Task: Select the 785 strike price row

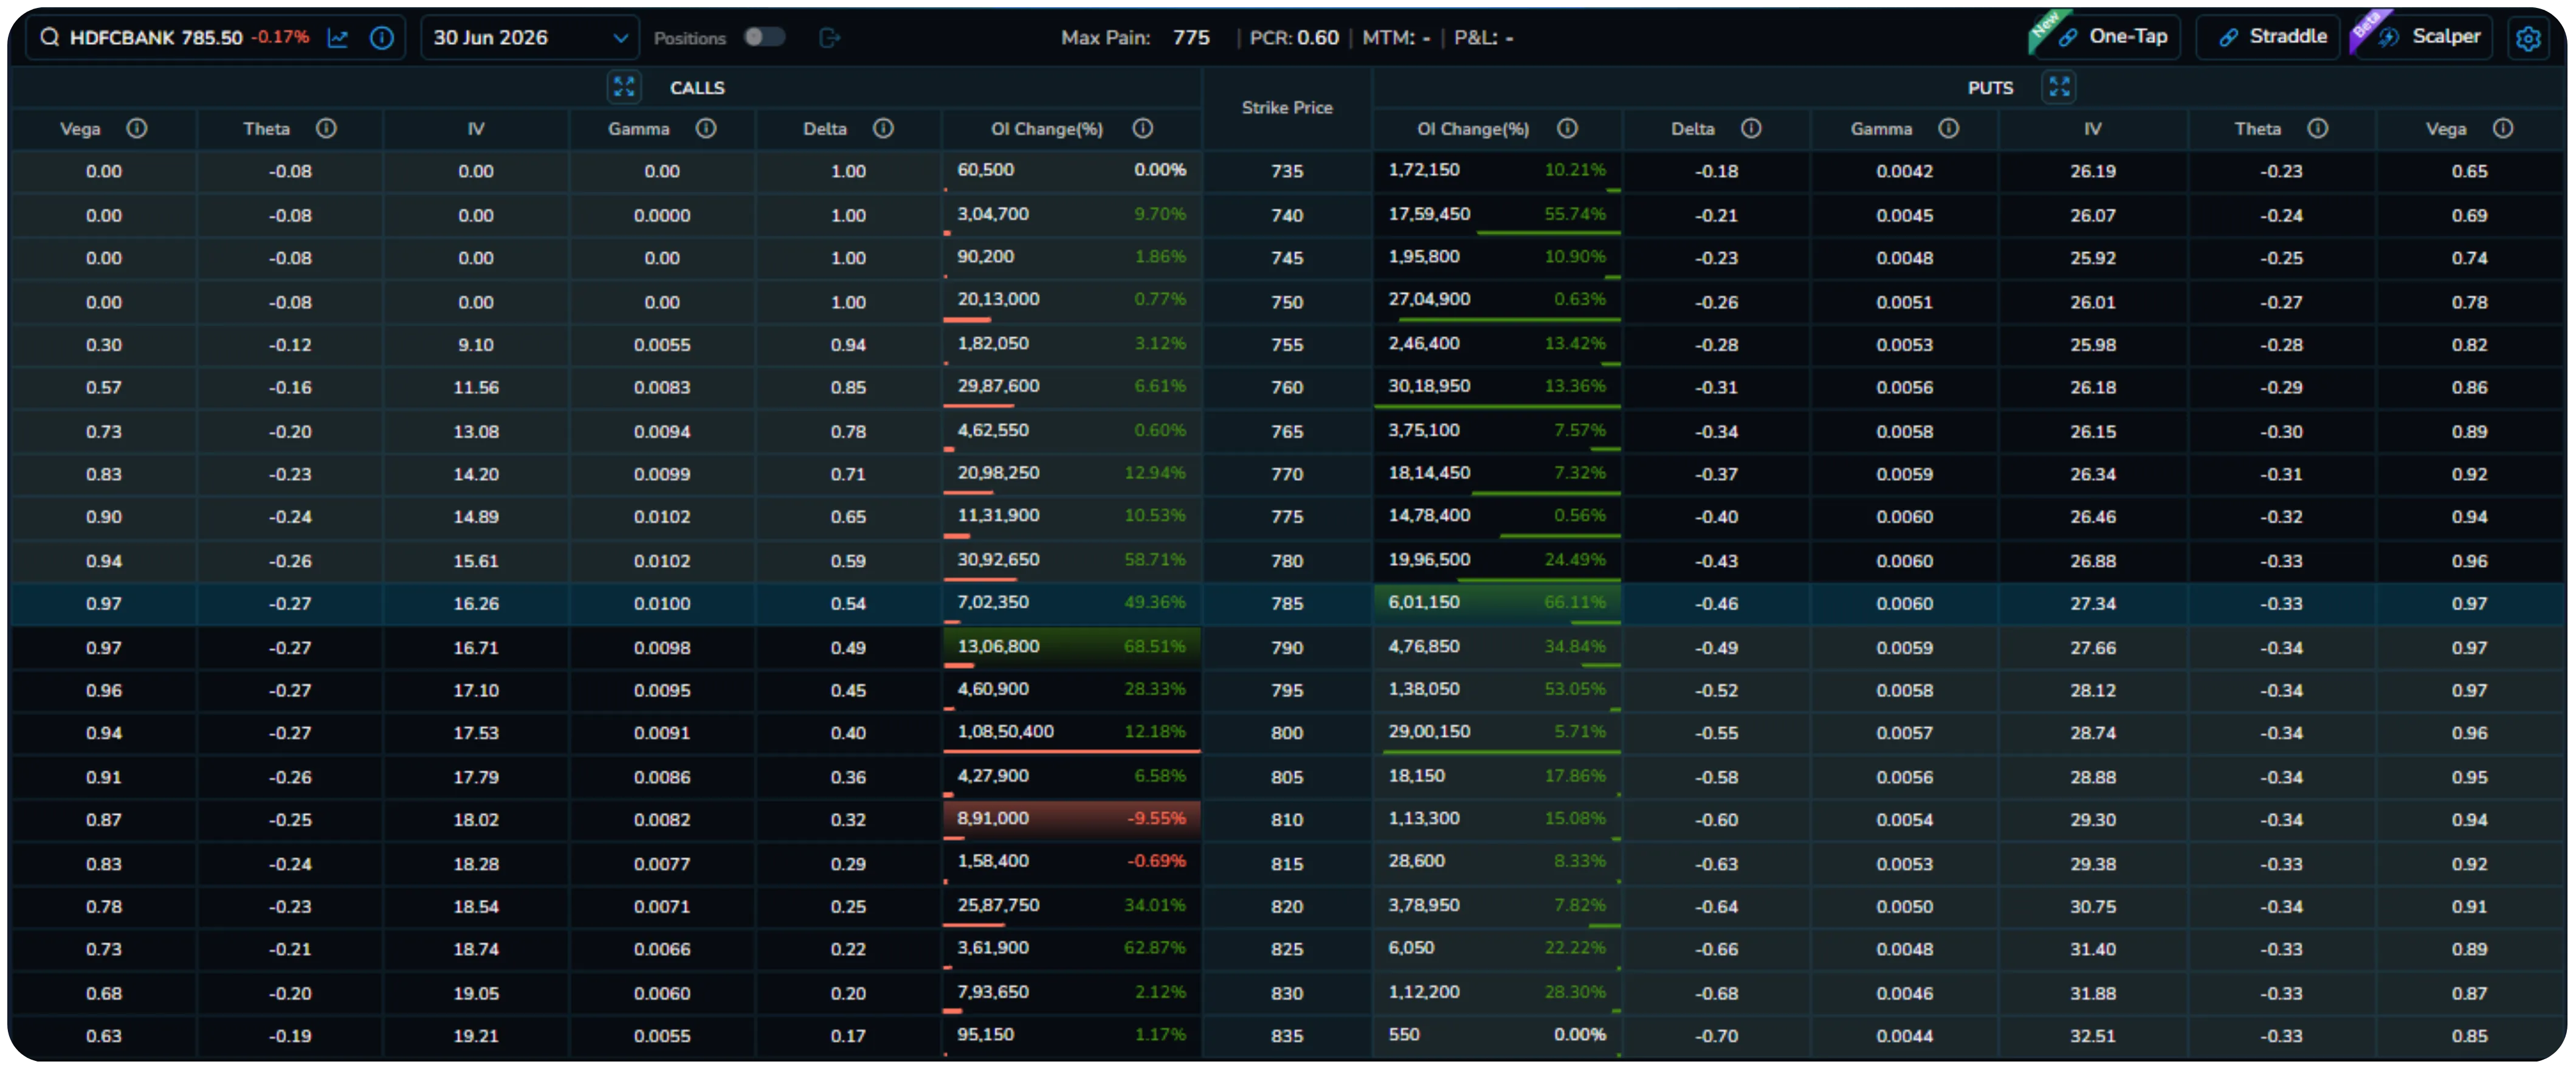Action: 1287,604
